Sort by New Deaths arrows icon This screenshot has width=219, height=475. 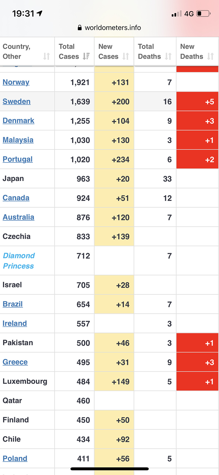coord(210,56)
